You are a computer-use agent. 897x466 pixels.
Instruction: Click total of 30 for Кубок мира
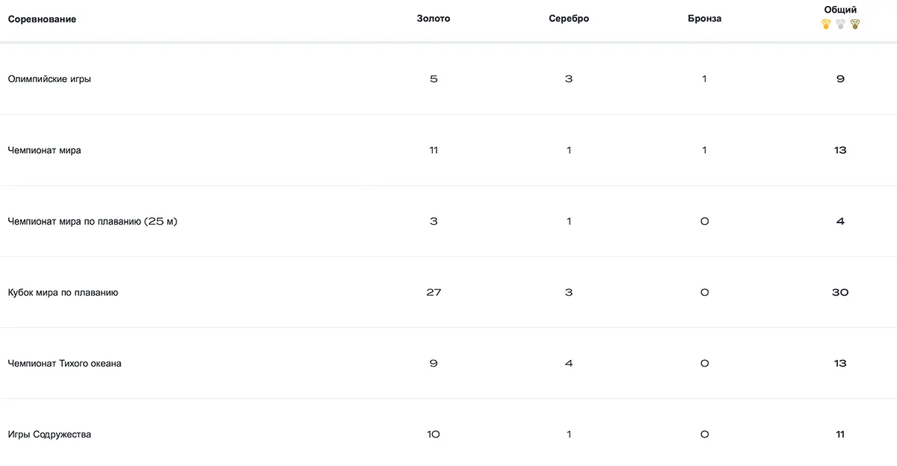(840, 293)
